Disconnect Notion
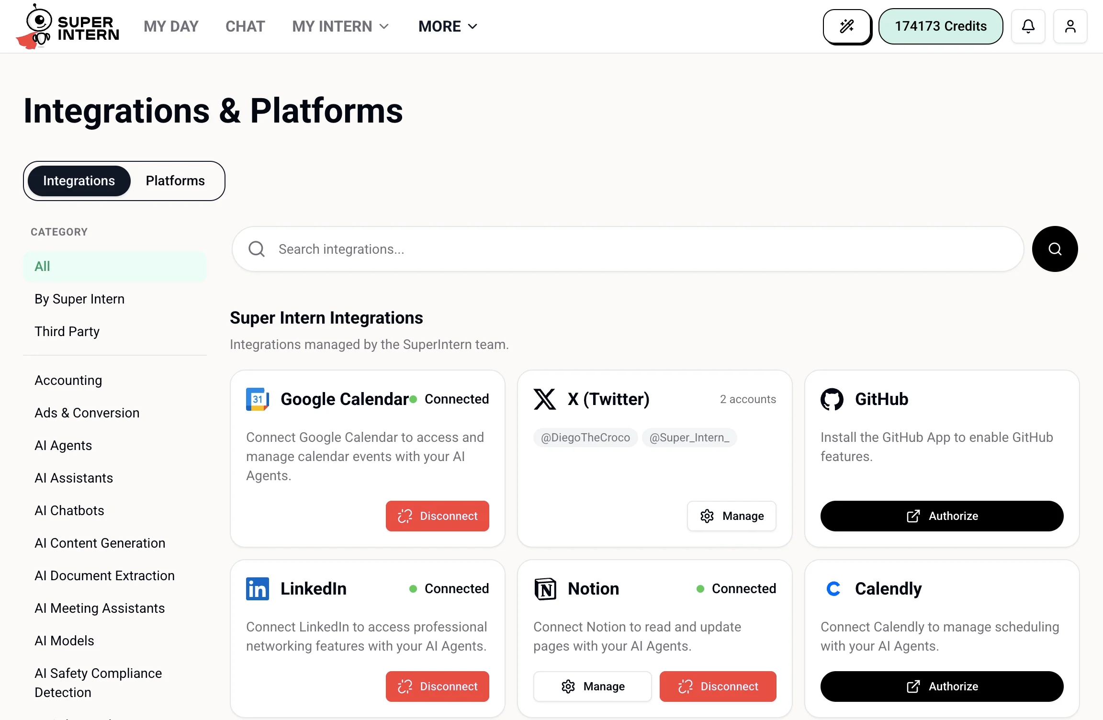 [718, 686]
